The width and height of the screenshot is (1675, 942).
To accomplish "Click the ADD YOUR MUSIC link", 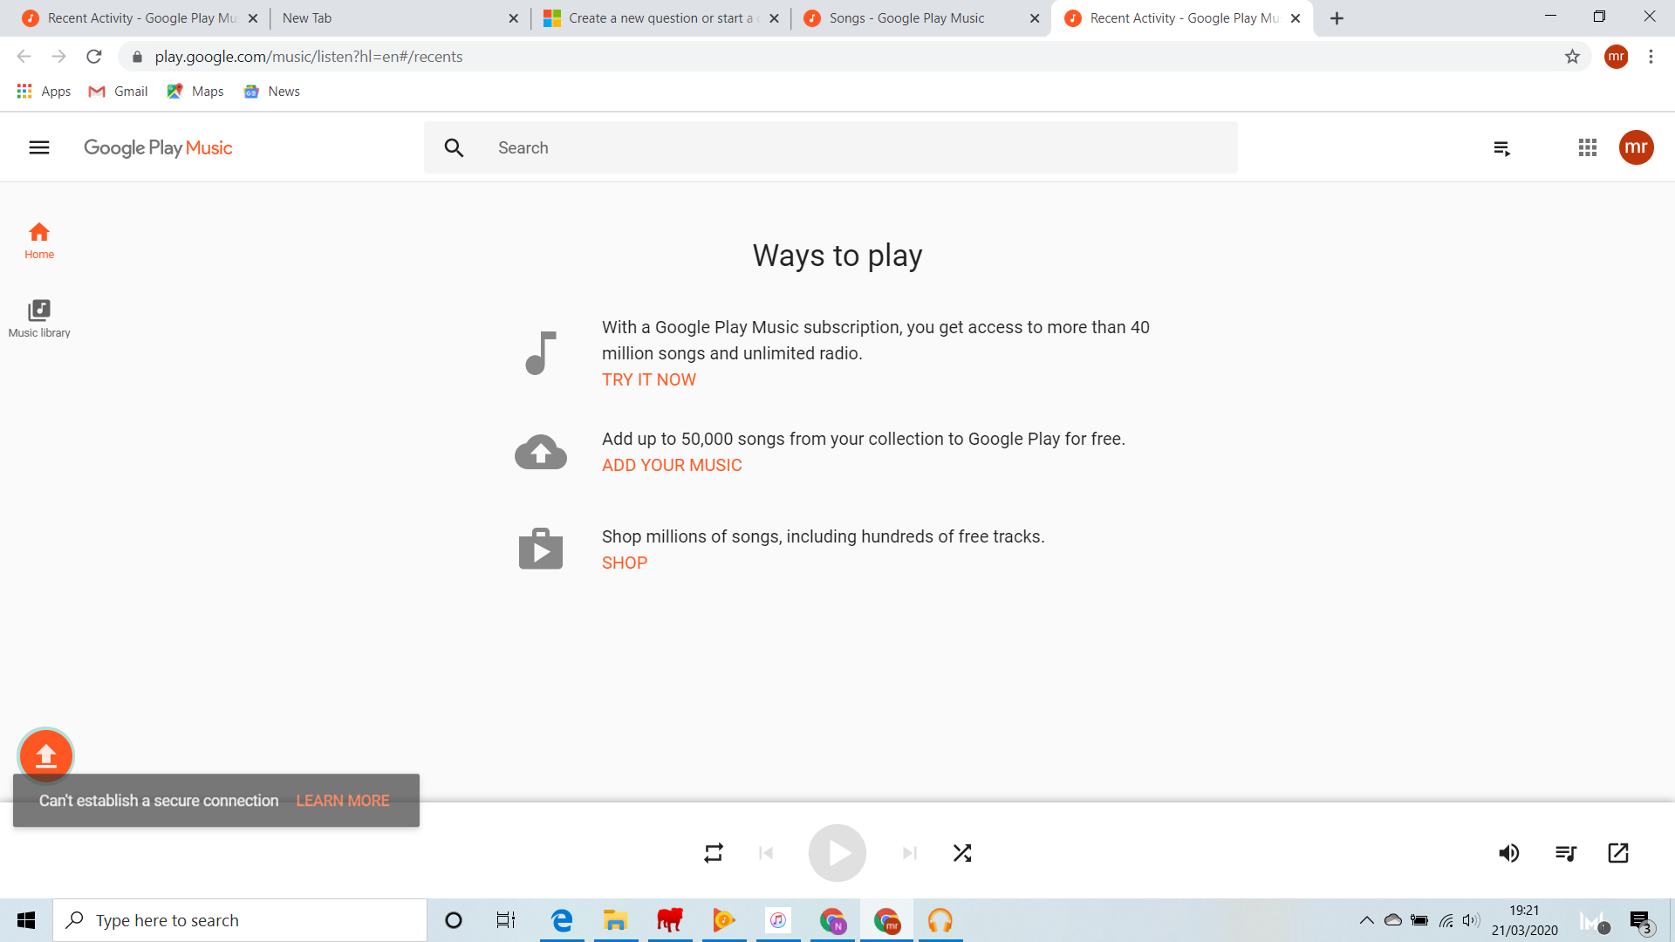I will (x=672, y=465).
